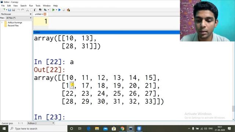Select Recent Files in File Browser
The height and width of the screenshot is (132, 235).
(13, 26)
